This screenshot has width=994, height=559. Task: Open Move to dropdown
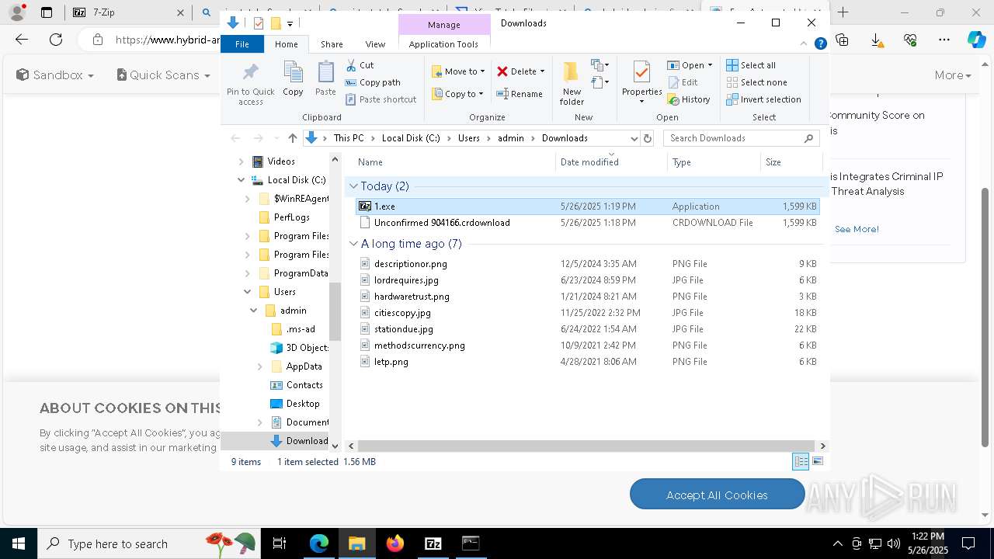(x=458, y=71)
